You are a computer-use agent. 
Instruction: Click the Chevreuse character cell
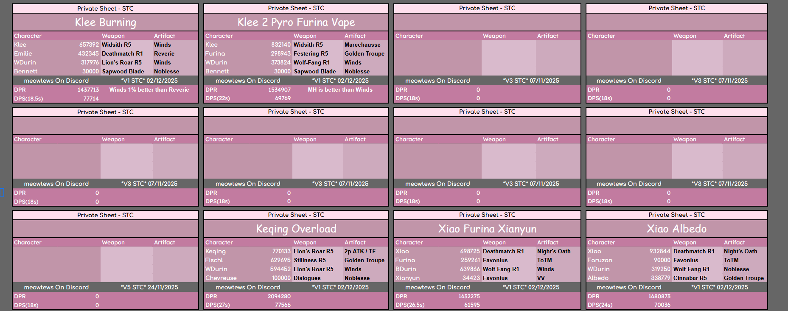pos(221,278)
